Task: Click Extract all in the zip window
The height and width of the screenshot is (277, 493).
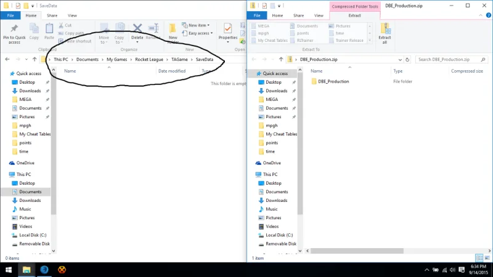Action: click(x=385, y=34)
